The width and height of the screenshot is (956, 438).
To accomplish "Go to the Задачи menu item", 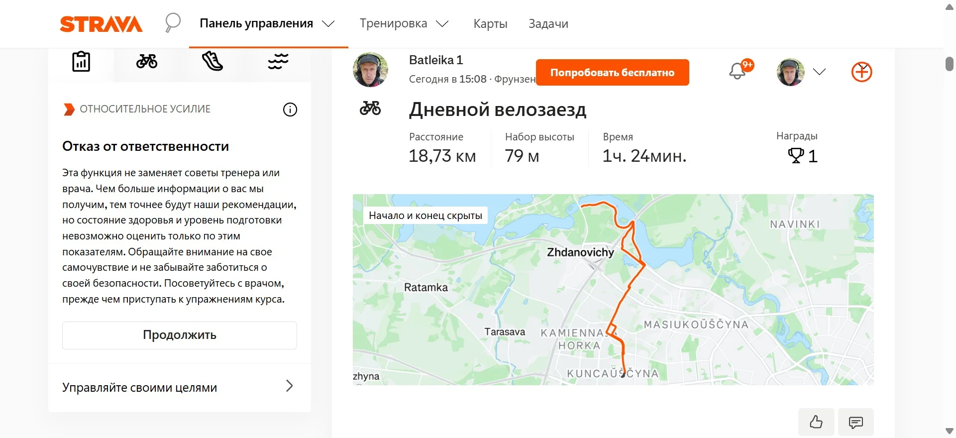I will point(548,23).
